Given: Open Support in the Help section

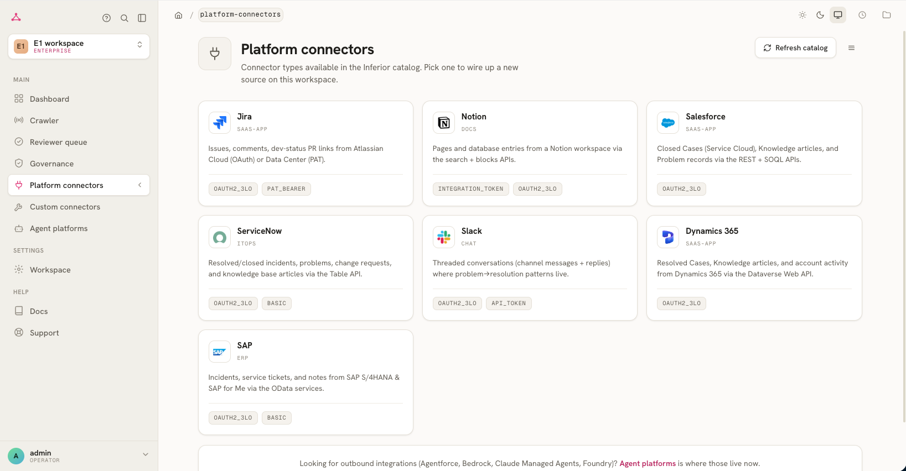Looking at the screenshot, I should point(79,333).
